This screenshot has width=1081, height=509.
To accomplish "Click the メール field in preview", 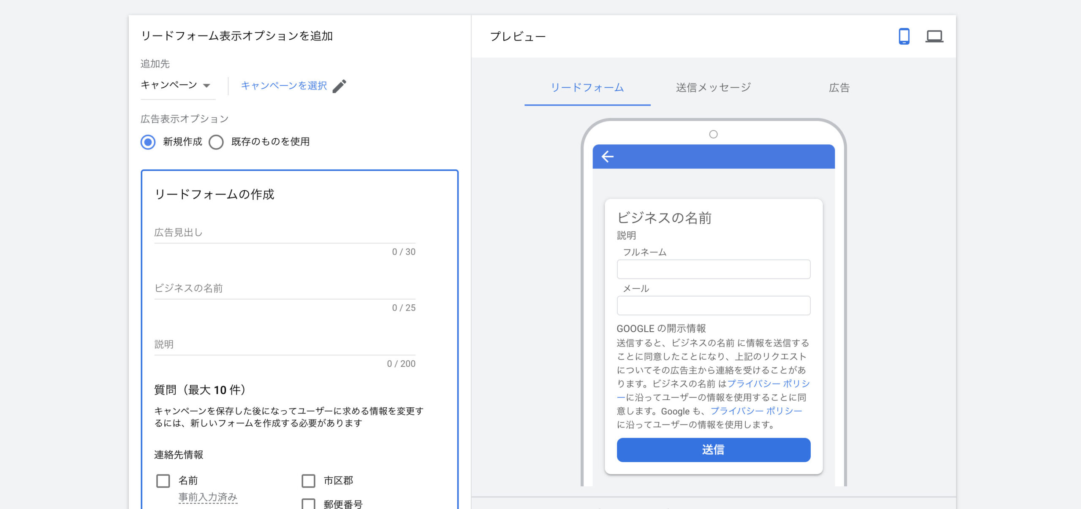I will [x=714, y=306].
